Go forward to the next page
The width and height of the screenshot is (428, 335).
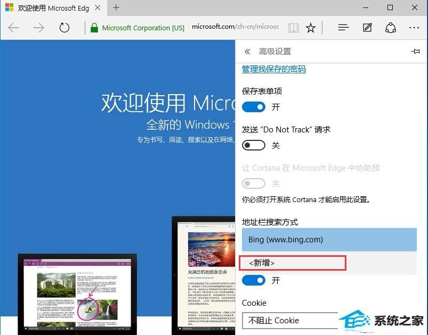[38, 28]
